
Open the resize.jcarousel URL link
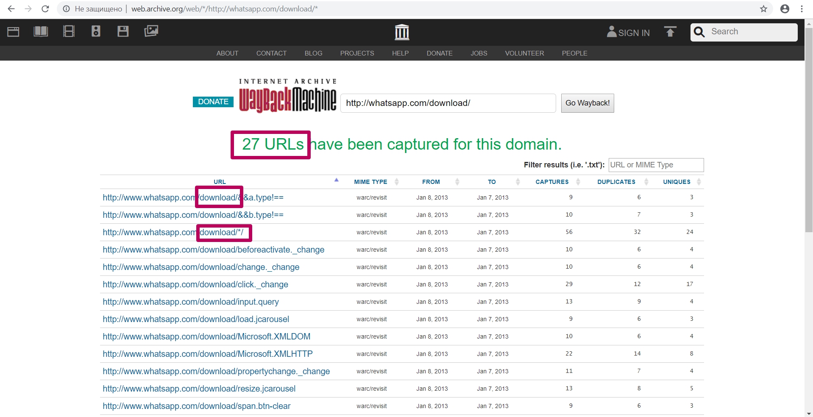pyautogui.click(x=199, y=389)
